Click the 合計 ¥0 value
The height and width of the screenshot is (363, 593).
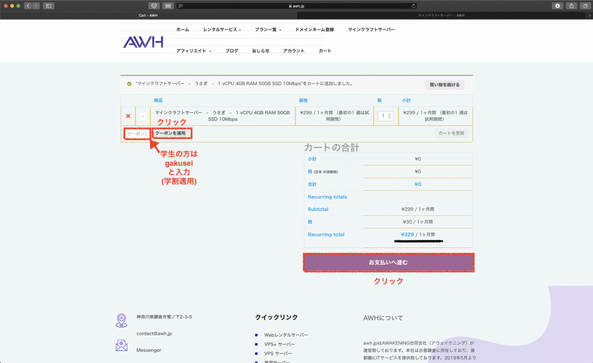tap(418, 184)
